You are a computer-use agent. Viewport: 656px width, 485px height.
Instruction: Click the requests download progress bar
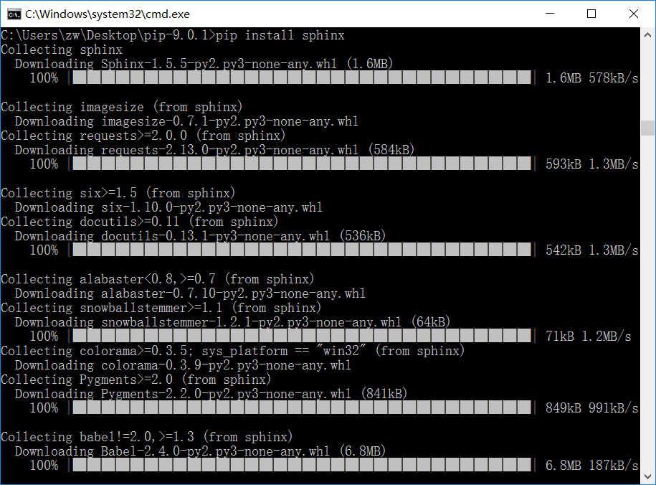(x=302, y=164)
